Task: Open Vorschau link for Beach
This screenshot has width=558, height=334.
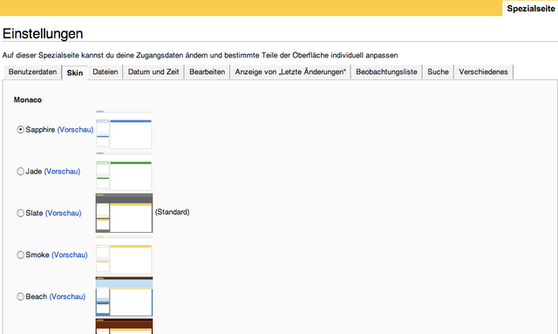Action: point(67,297)
